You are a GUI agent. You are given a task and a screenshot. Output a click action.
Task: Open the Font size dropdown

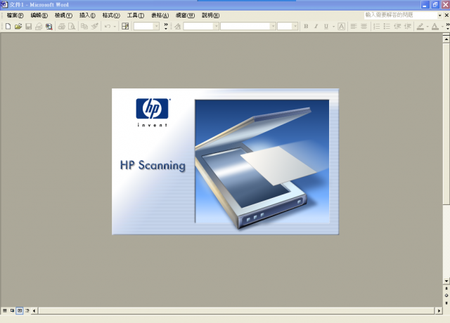(295, 27)
